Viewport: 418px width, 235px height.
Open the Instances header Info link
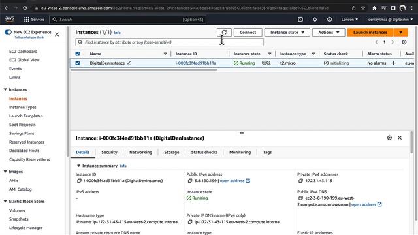[118, 33]
